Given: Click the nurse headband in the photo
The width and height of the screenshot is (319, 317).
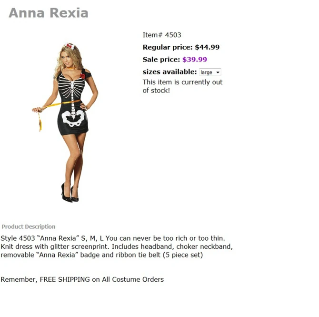Looking at the screenshot, I should 70,46.
